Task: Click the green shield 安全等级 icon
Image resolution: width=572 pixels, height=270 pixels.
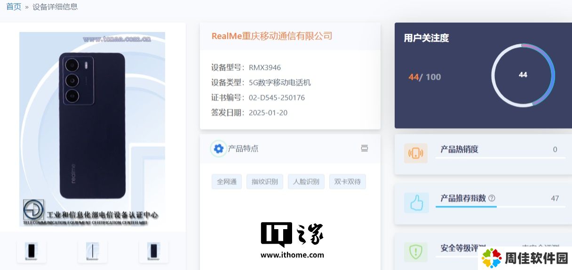Action: coord(416,252)
